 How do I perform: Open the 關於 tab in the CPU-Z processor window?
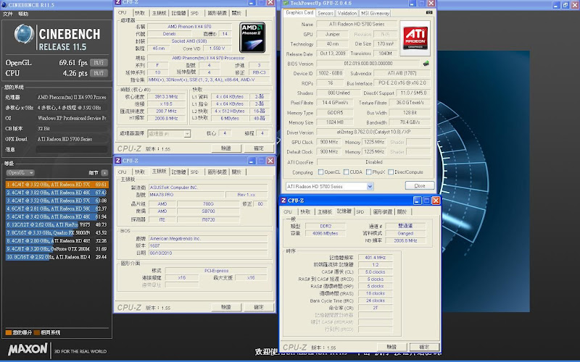[236, 13]
